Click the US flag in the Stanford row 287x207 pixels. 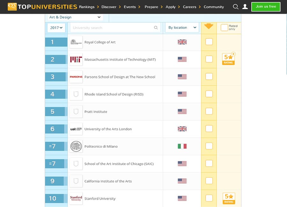tap(182, 198)
